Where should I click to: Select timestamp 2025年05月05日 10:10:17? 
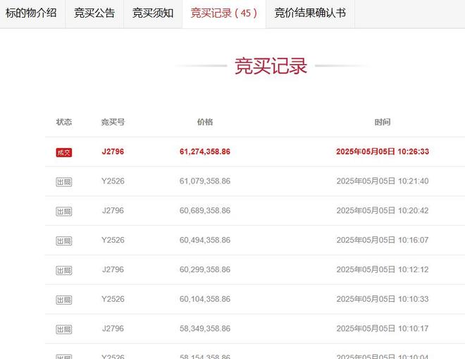click(x=383, y=328)
